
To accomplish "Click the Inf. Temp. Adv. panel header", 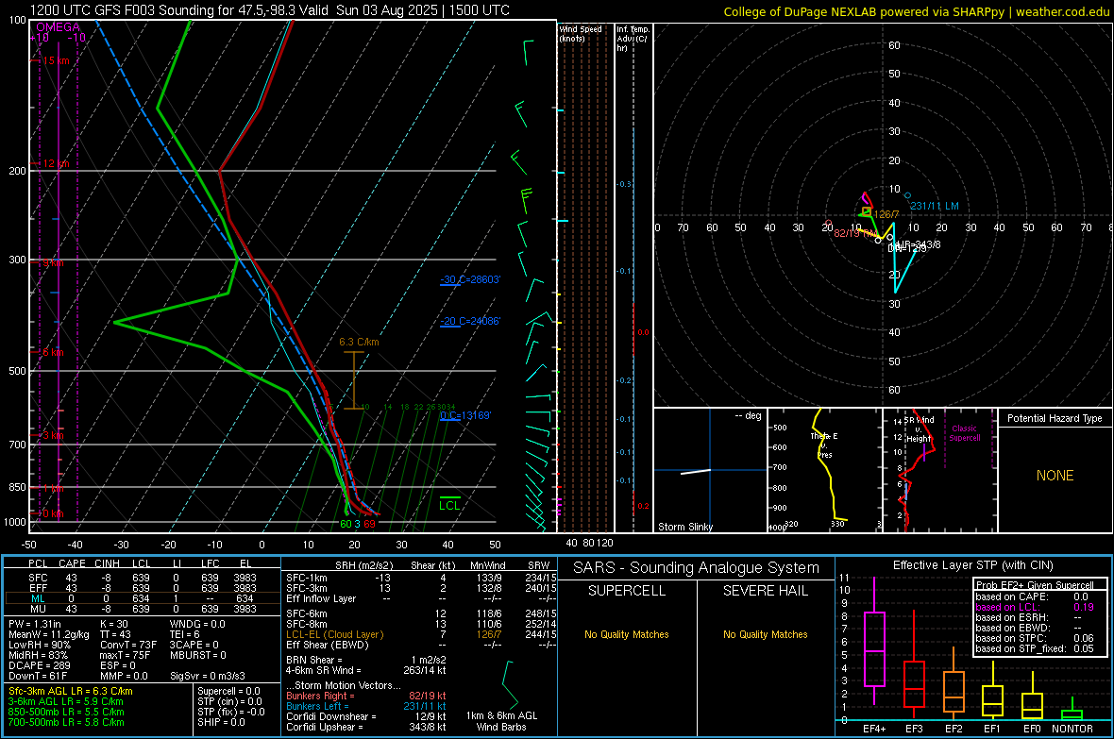I will click(x=633, y=39).
